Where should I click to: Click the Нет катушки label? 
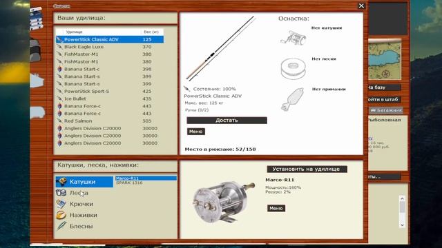(327, 28)
